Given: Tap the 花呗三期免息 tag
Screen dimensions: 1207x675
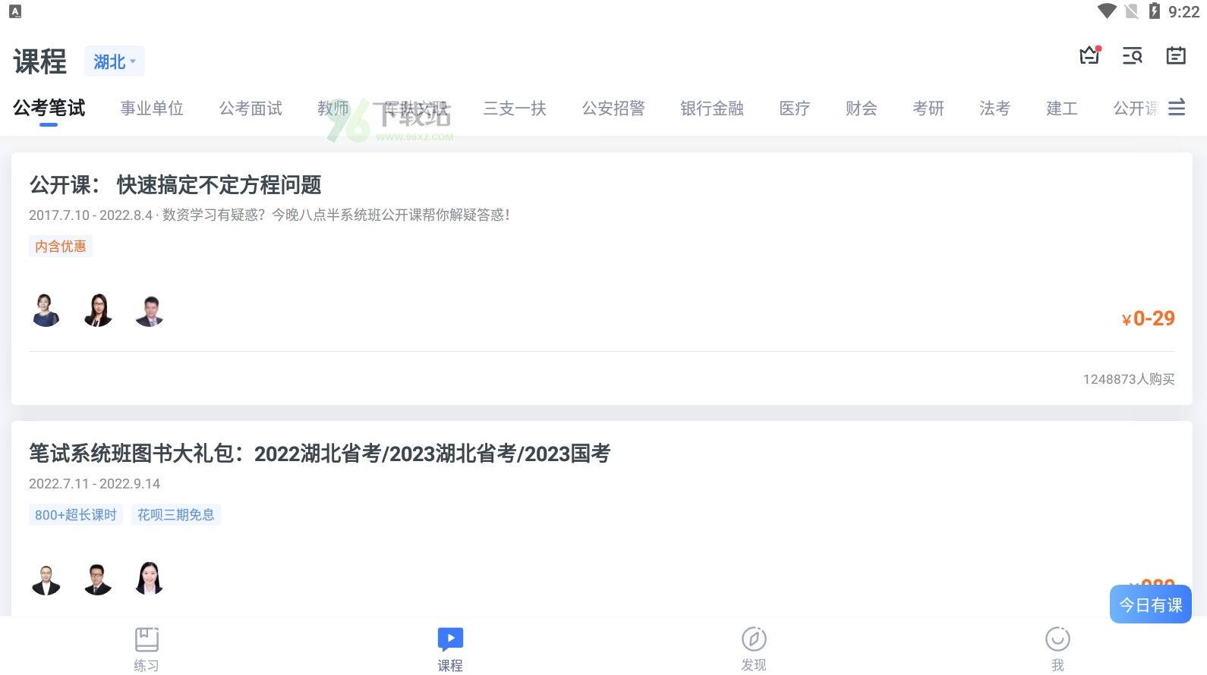Looking at the screenshot, I should (x=176, y=515).
